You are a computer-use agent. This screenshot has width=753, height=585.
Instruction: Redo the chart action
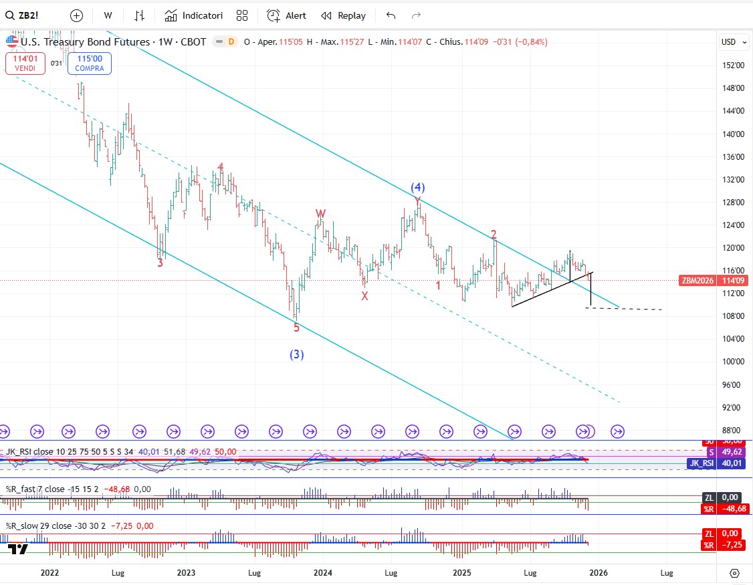coord(416,16)
